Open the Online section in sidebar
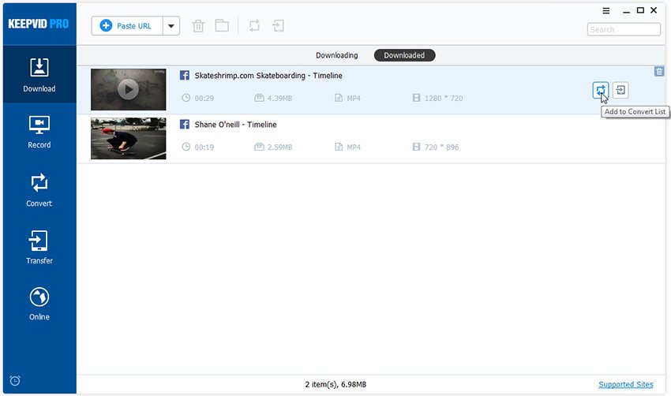Screen dimensions: 671x396 tap(39, 304)
